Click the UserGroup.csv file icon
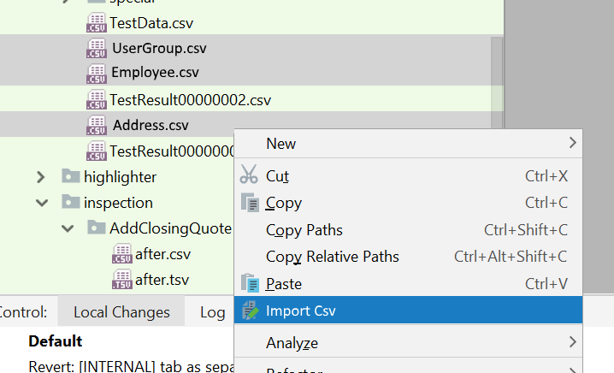 tap(97, 48)
